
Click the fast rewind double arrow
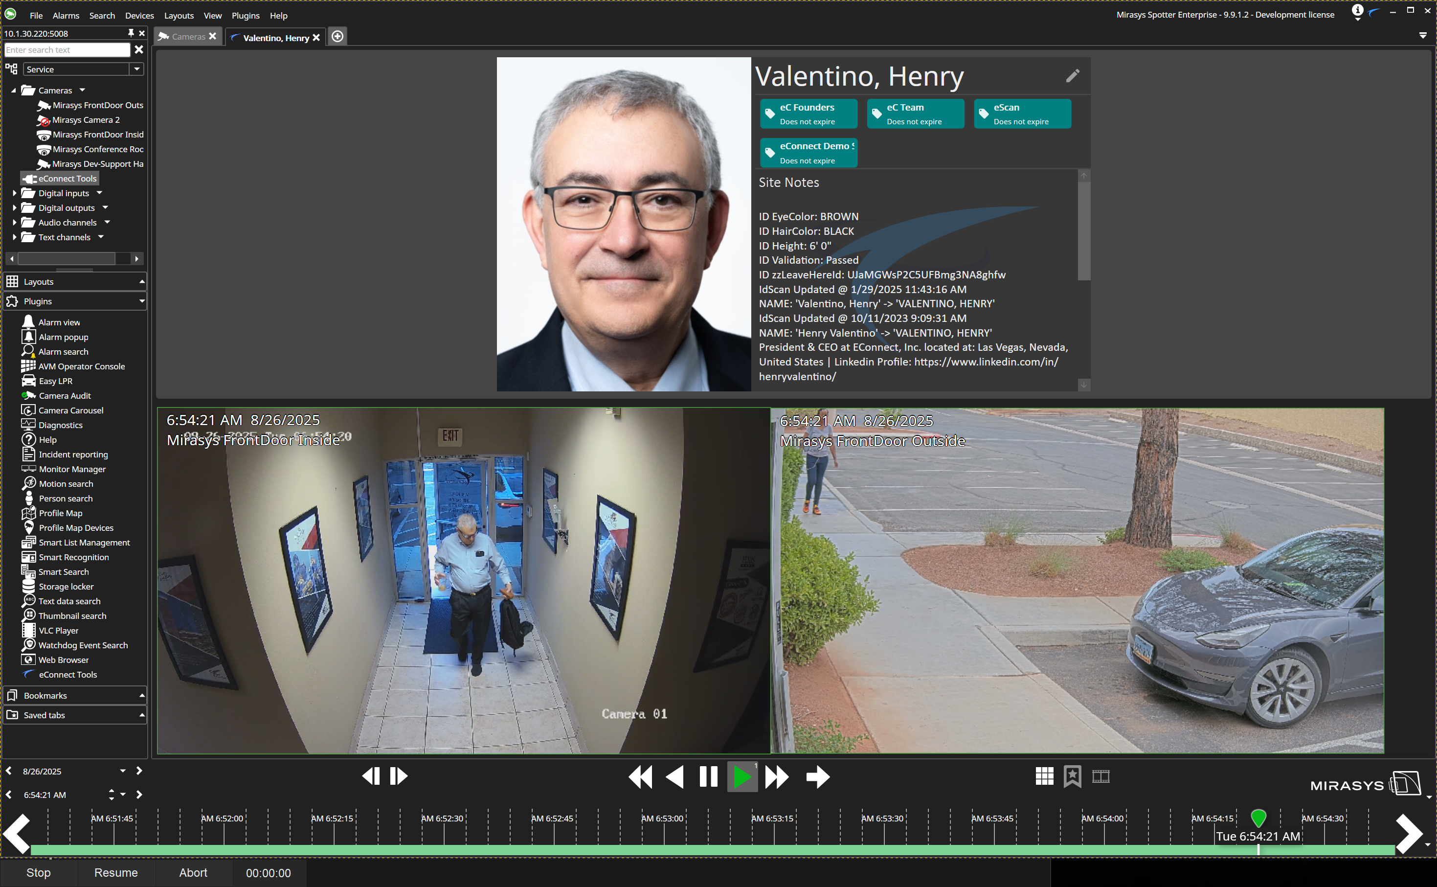pyautogui.click(x=640, y=777)
